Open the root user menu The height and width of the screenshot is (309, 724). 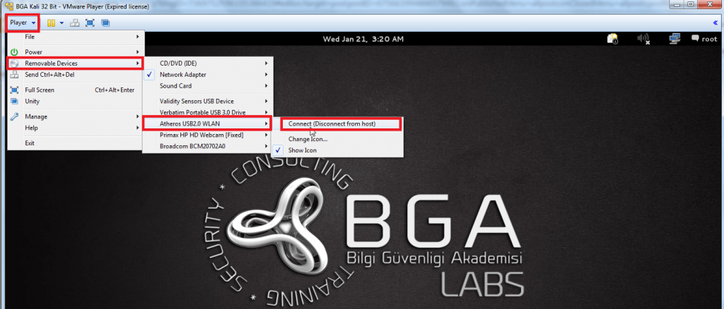704,39
